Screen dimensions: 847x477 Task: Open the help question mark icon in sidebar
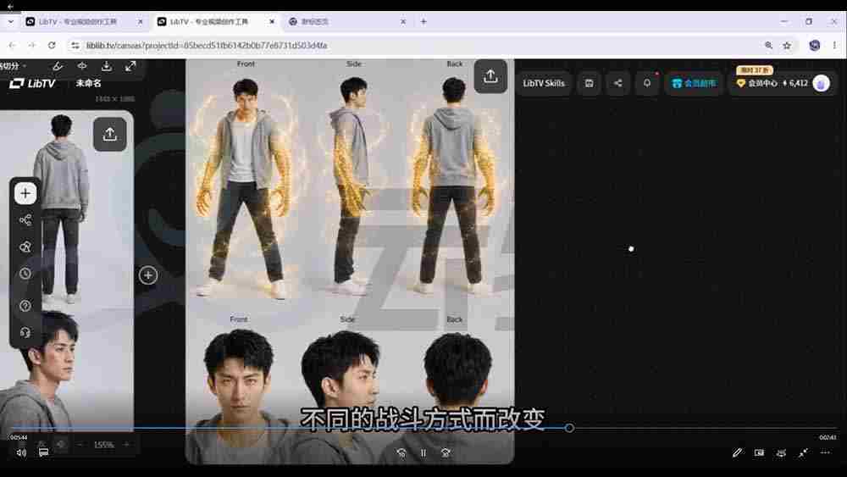(x=25, y=306)
